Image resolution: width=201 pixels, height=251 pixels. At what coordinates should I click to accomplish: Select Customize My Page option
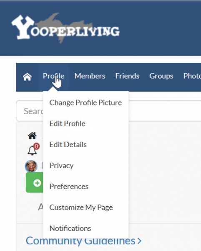(x=81, y=207)
